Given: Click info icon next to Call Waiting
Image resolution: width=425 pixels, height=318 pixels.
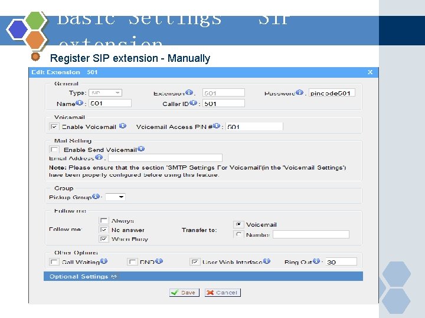Looking at the screenshot, I should pos(104,261).
